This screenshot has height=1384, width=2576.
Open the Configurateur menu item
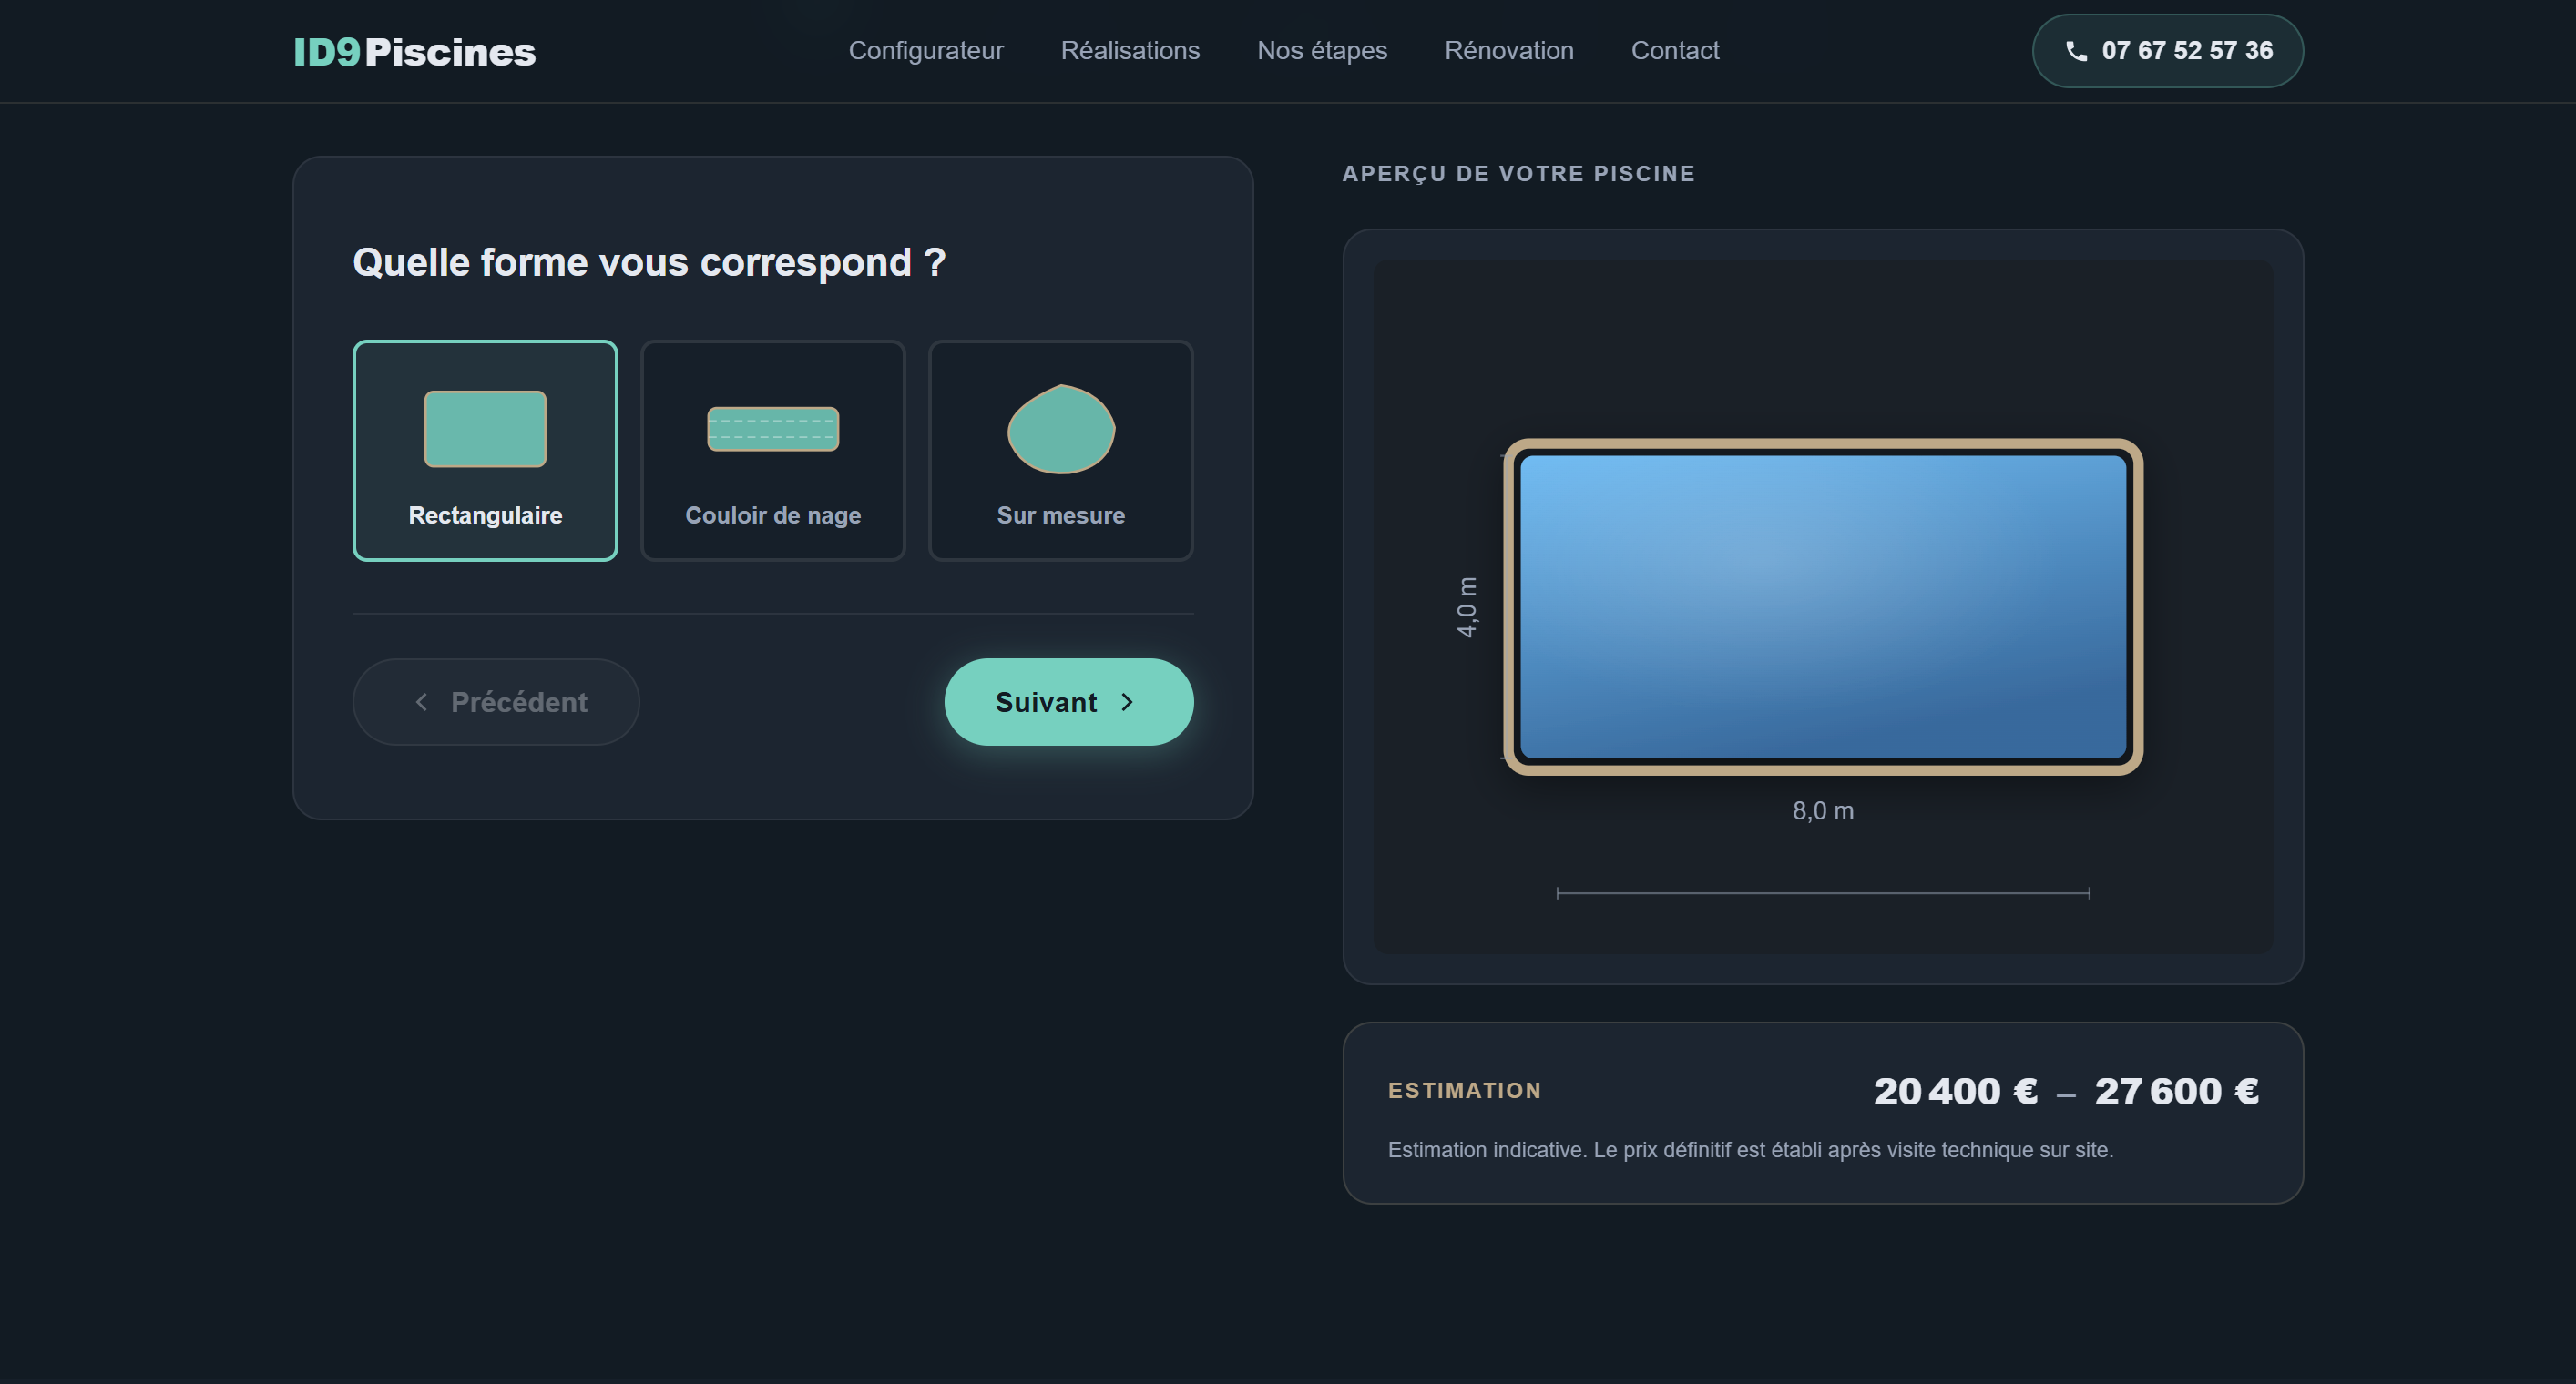click(x=926, y=51)
